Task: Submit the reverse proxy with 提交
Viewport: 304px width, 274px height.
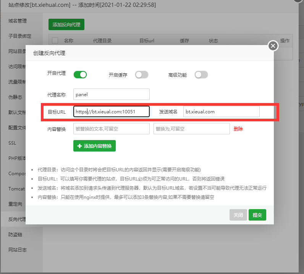Action: pos(257,215)
